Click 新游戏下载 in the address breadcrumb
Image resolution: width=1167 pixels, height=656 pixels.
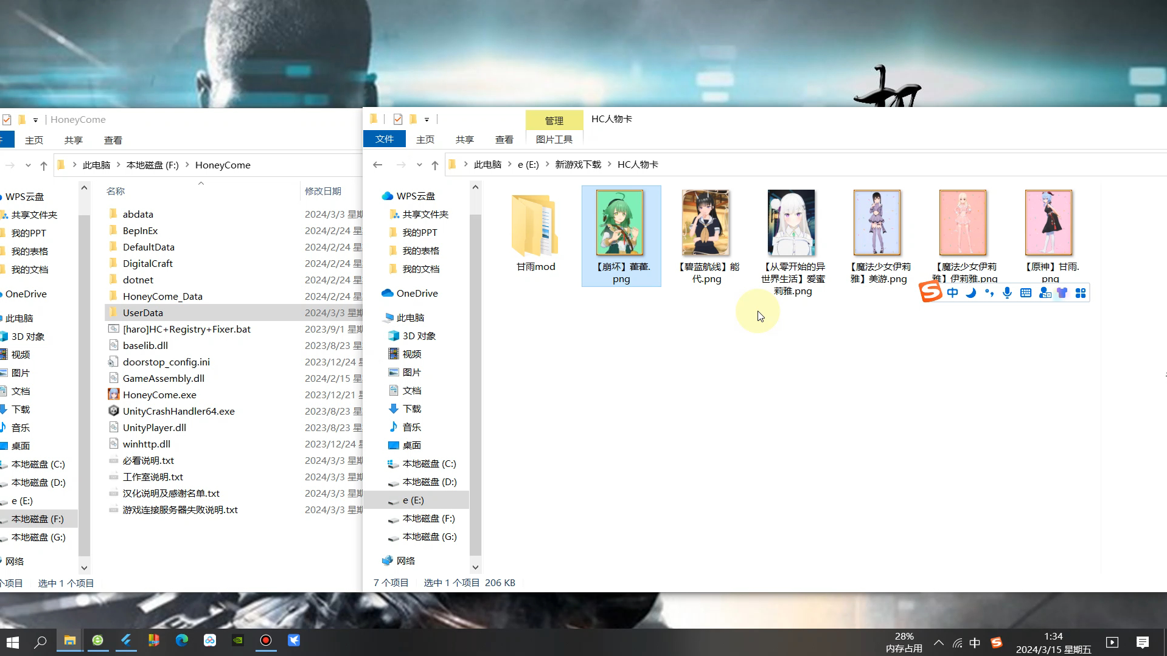(x=578, y=165)
